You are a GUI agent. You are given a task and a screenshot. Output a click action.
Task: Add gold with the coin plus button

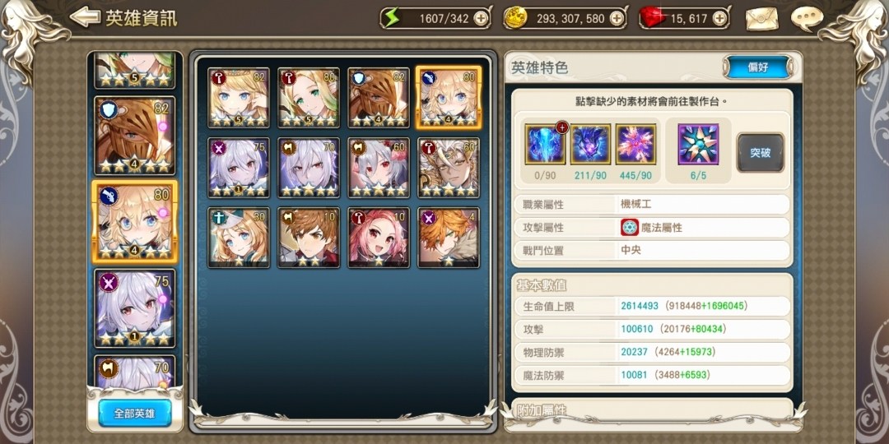point(617,19)
